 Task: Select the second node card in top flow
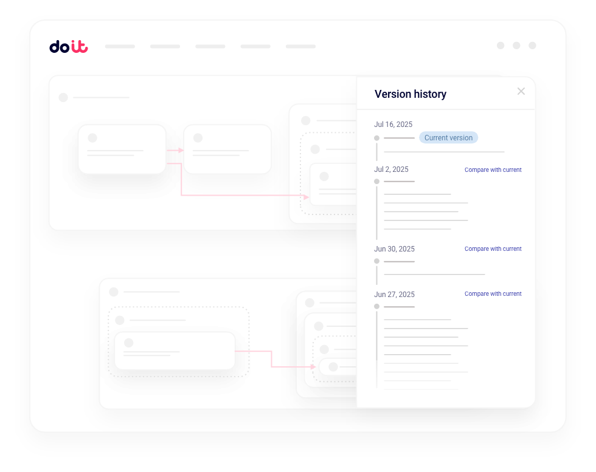coord(227,149)
